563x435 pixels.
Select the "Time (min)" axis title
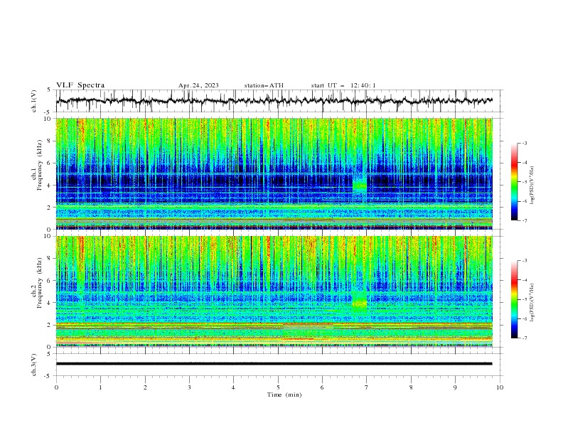[284, 394]
